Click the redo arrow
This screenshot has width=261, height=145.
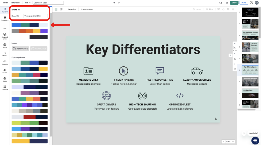(x=119, y=3)
